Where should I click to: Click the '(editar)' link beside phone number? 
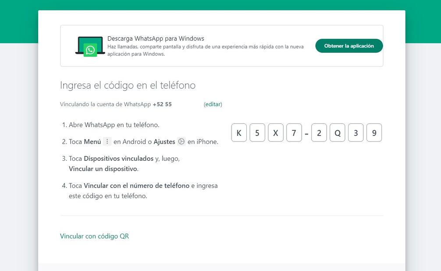point(213,104)
